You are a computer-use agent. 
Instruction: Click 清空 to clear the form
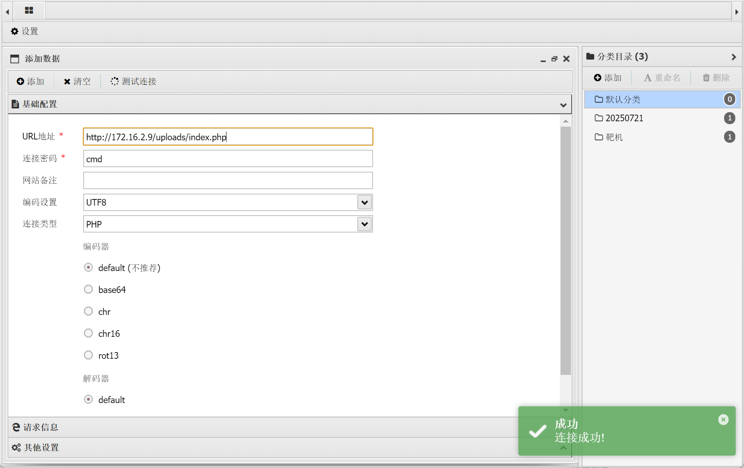coord(77,82)
